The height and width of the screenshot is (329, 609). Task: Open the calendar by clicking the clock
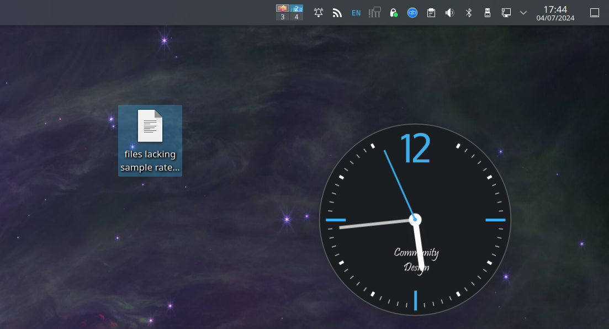point(555,12)
